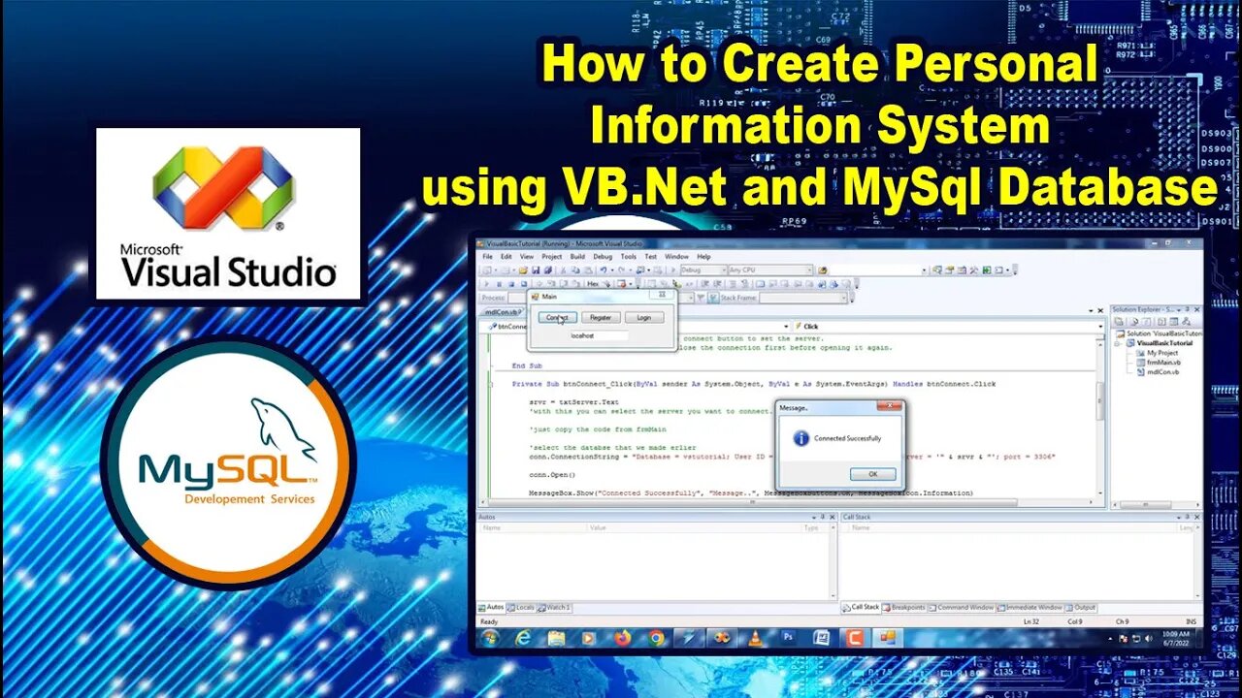This screenshot has width=1242, height=698.
Task: Open Windows Media Player from the taskbar
Action: [x=588, y=639]
